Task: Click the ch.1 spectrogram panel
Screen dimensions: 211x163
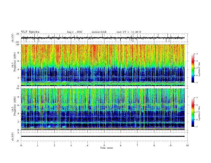Action: (103, 65)
